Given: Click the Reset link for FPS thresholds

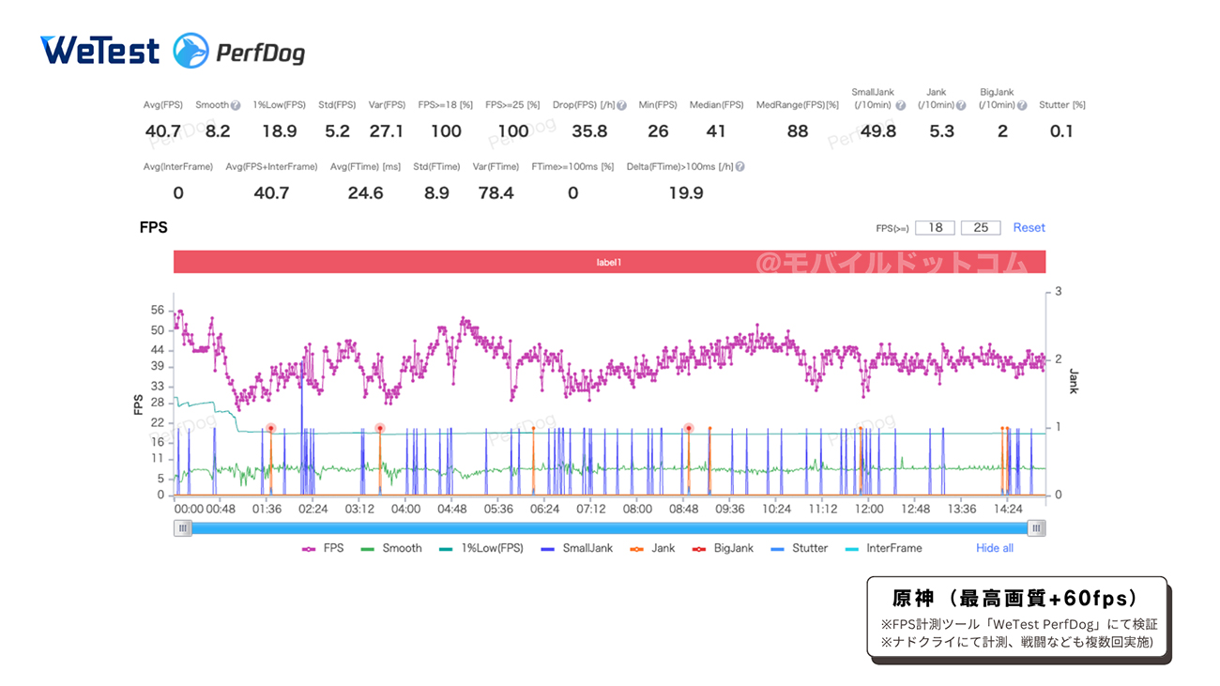Looking at the screenshot, I should point(1029,228).
